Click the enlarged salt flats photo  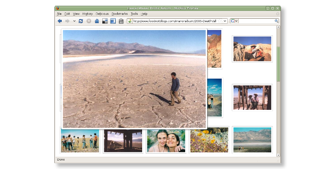(x=134, y=79)
